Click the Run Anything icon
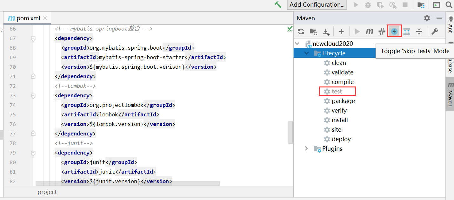The image size is (454, 200). click(x=437, y=5)
